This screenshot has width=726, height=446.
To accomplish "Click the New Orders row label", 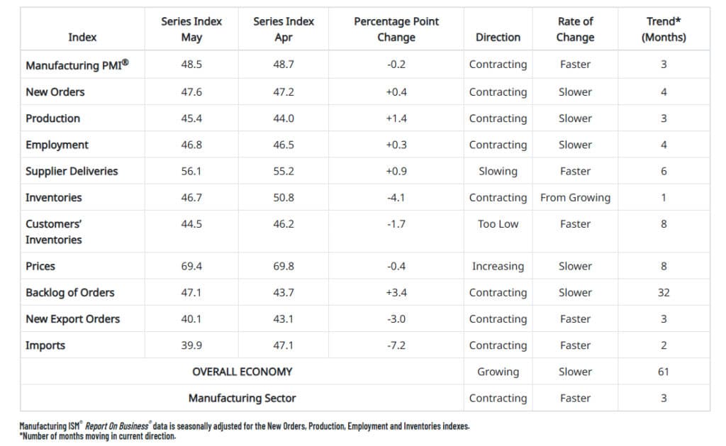I will [55, 91].
